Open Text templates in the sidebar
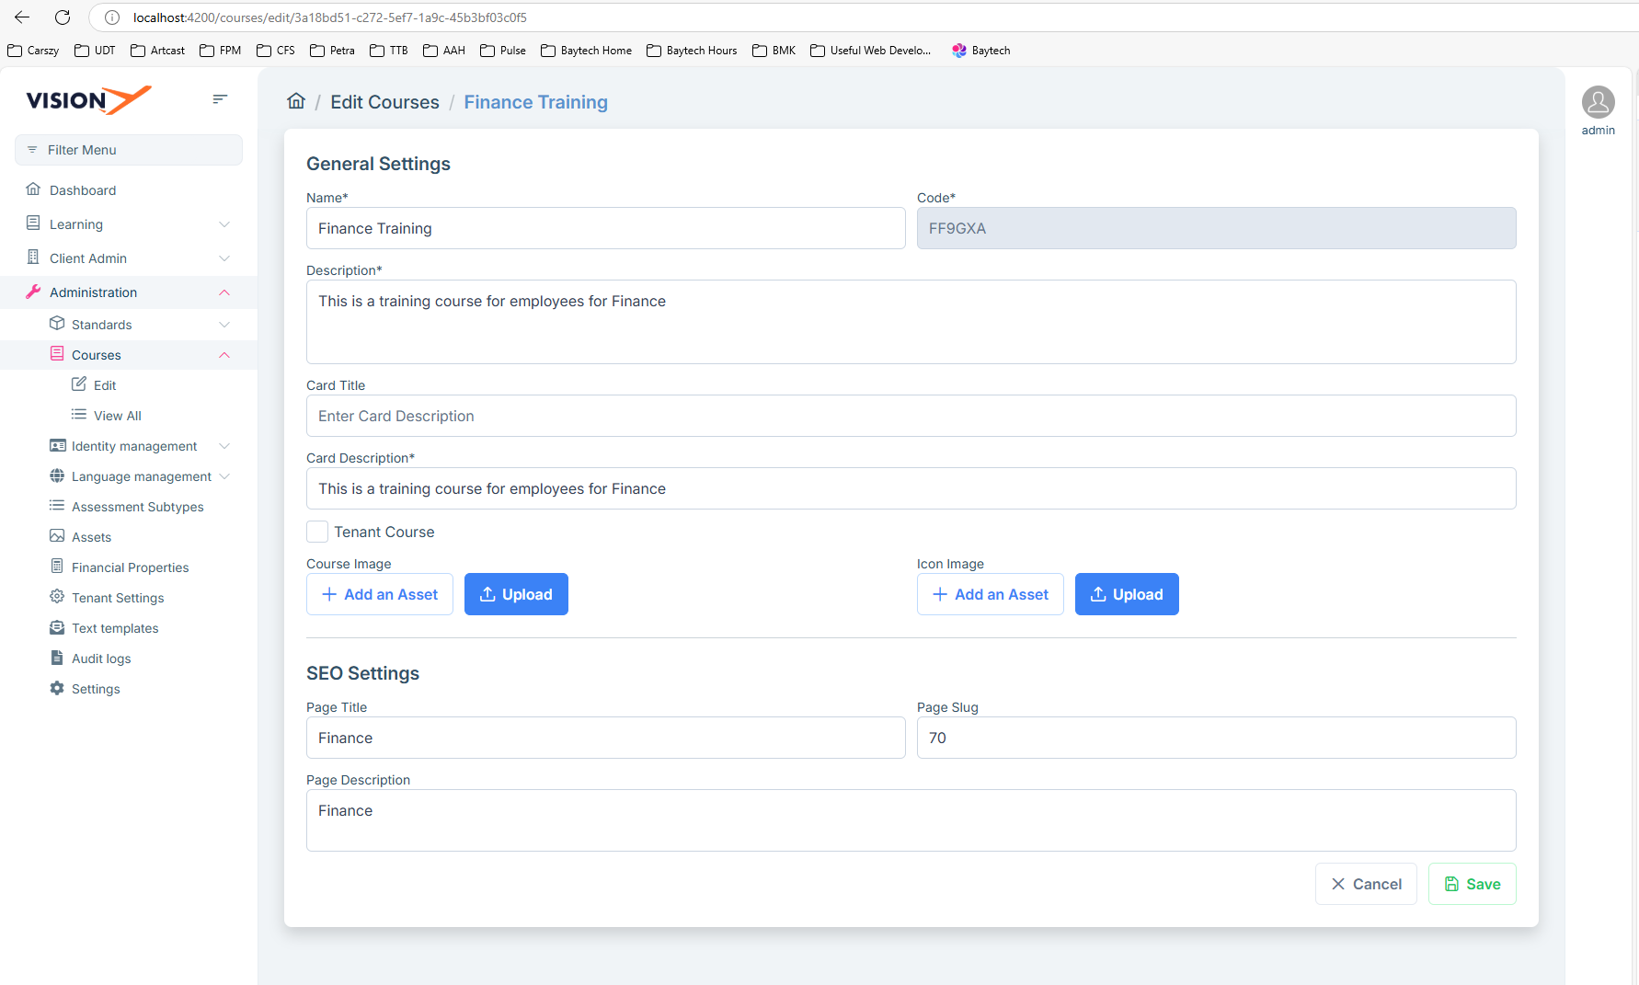This screenshot has width=1639, height=985. [115, 628]
